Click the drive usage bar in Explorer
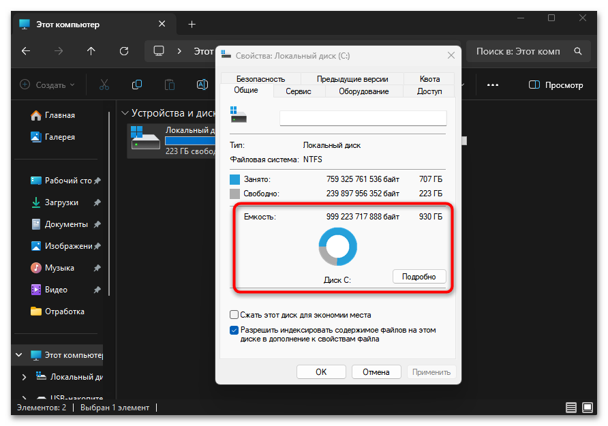 (x=190, y=140)
